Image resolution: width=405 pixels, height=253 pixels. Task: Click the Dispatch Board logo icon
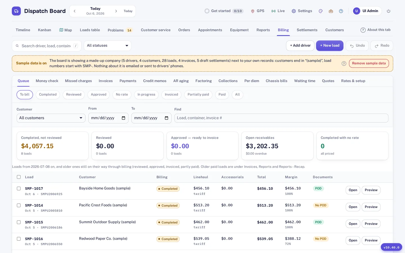coord(16,11)
